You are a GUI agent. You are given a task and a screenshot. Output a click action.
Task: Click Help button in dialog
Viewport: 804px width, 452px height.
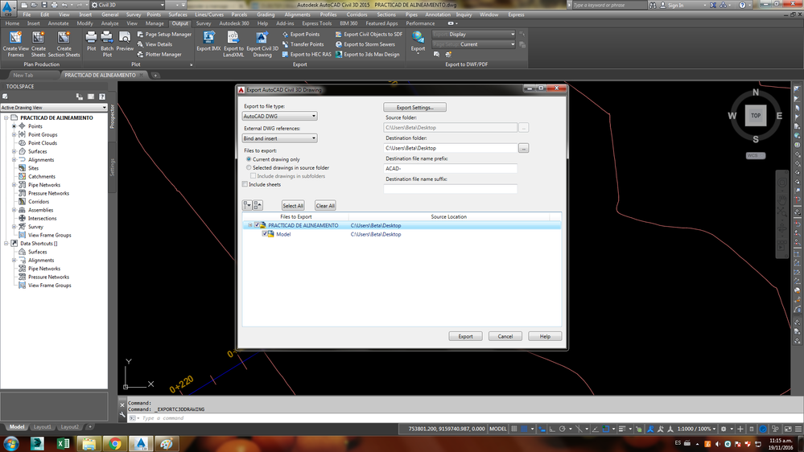point(545,336)
